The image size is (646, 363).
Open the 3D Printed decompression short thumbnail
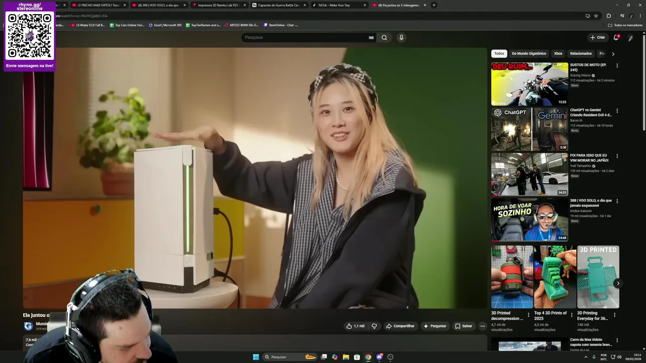[x=512, y=277]
